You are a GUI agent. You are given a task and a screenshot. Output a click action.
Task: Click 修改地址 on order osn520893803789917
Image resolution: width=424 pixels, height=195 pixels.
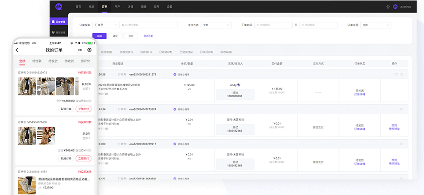coord(394,164)
